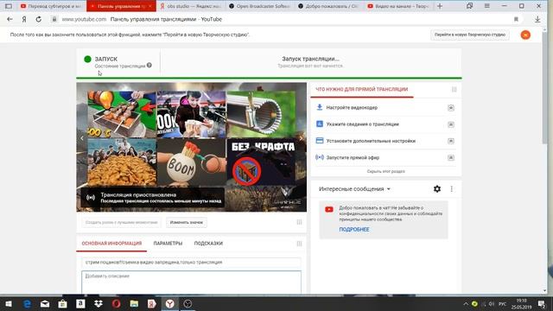
Task: Open the taskbar clock and date
Action: (522, 304)
